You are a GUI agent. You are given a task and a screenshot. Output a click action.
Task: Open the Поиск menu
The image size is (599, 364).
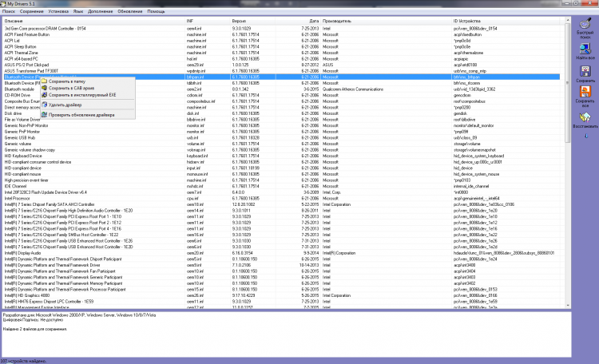[x=9, y=11]
